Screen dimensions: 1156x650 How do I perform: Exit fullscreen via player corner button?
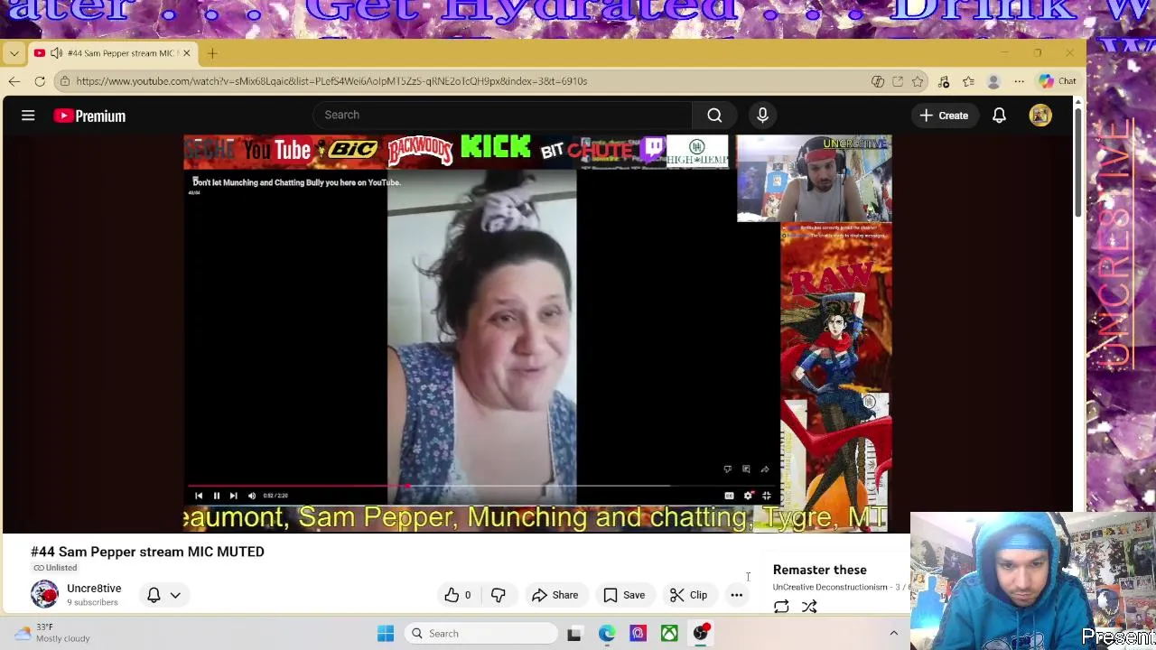tap(766, 496)
